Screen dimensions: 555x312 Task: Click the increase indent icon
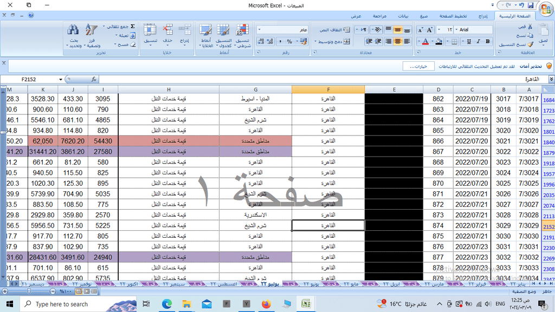coord(369,41)
